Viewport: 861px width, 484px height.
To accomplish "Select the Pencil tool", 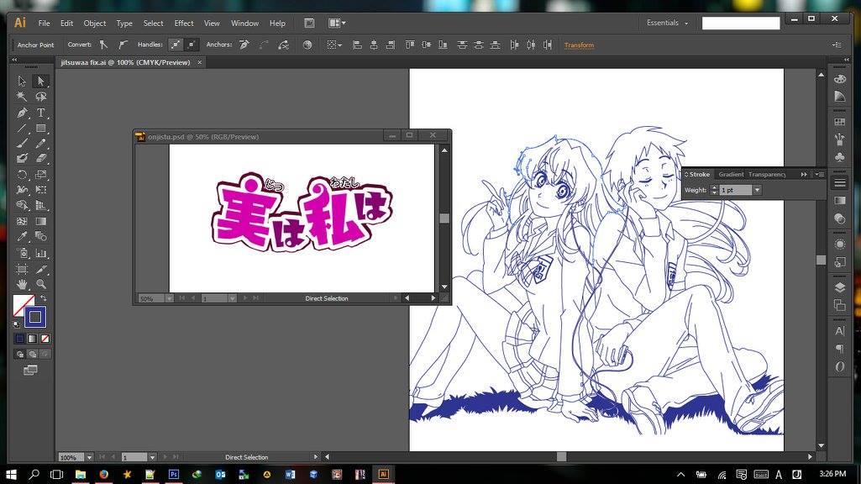I will coord(40,144).
